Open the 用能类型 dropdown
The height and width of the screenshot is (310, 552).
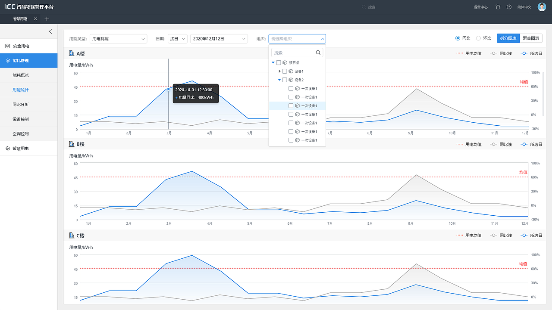tap(119, 39)
